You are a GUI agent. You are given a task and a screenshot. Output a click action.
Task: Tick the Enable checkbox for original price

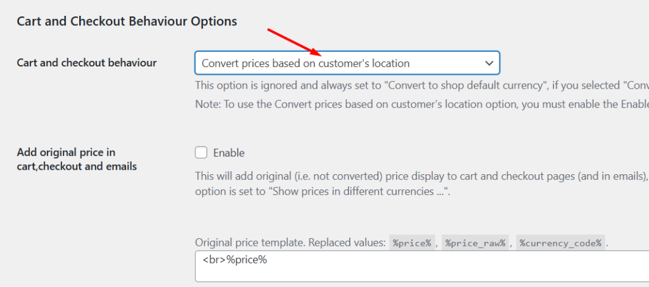(x=202, y=152)
